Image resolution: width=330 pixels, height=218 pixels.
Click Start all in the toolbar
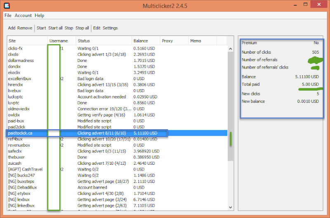pyautogui.click(x=55, y=28)
